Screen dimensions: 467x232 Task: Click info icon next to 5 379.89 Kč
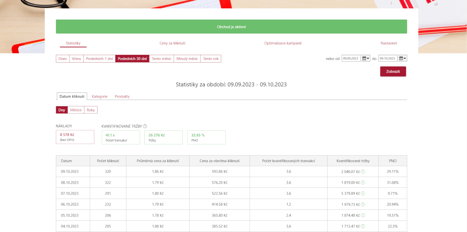(363, 193)
